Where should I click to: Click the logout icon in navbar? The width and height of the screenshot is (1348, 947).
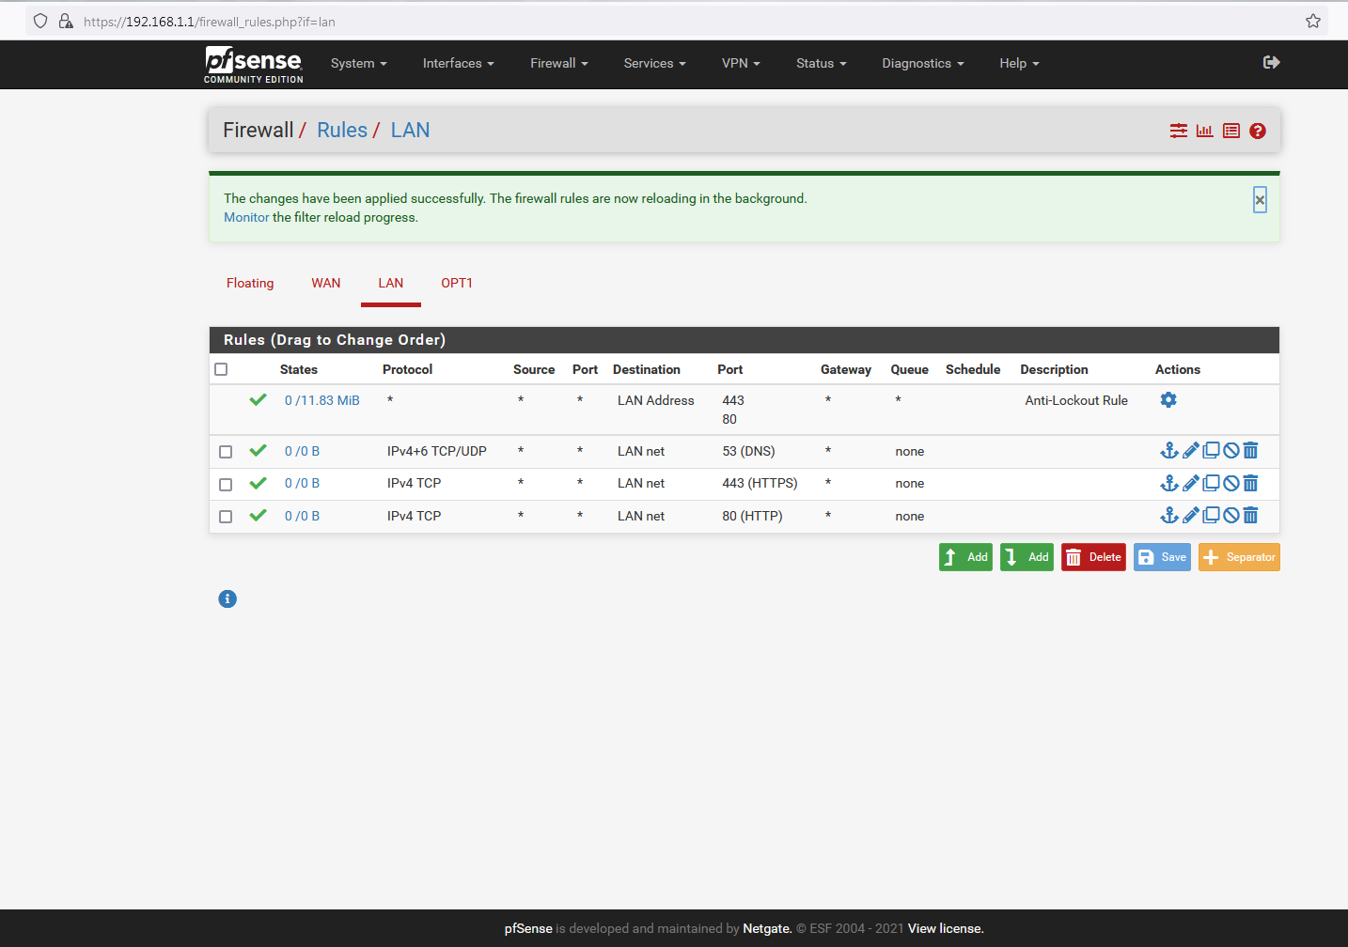coord(1272,62)
